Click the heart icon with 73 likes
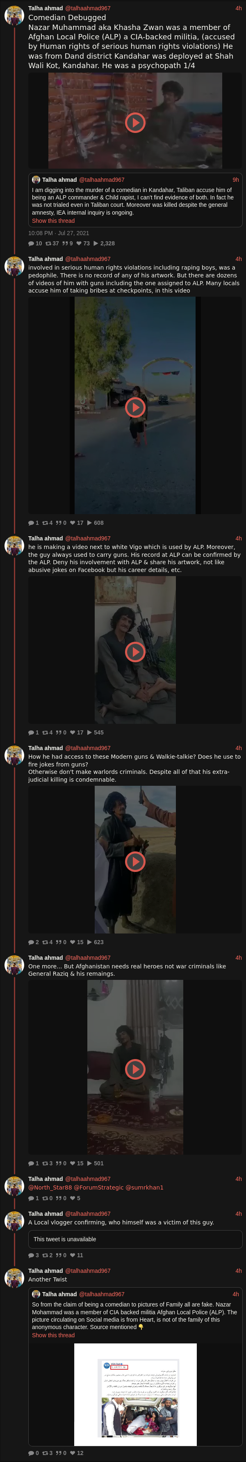This screenshot has height=1462, width=246. pyautogui.click(x=79, y=243)
